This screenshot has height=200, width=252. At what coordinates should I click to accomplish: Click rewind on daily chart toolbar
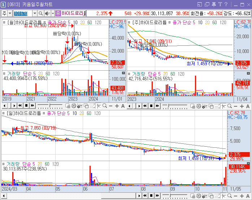pyautogui.click(x=145, y=196)
